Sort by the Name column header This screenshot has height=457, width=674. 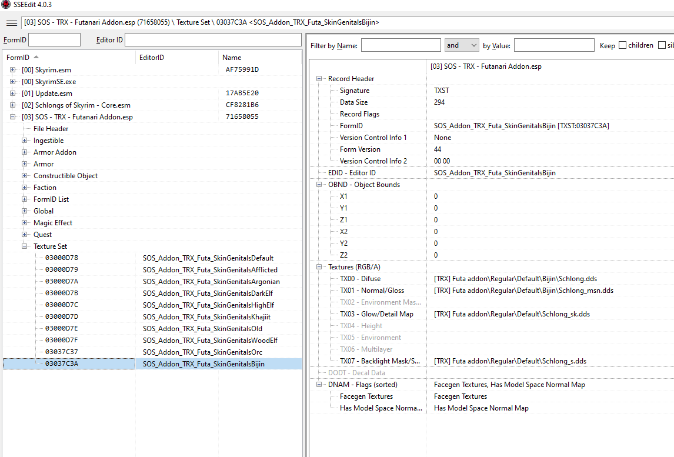[260, 57]
